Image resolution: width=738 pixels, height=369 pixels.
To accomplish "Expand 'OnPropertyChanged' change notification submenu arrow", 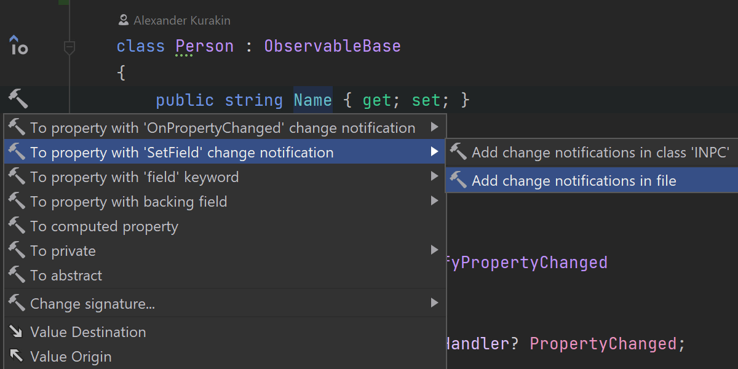I will tap(434, 127).
